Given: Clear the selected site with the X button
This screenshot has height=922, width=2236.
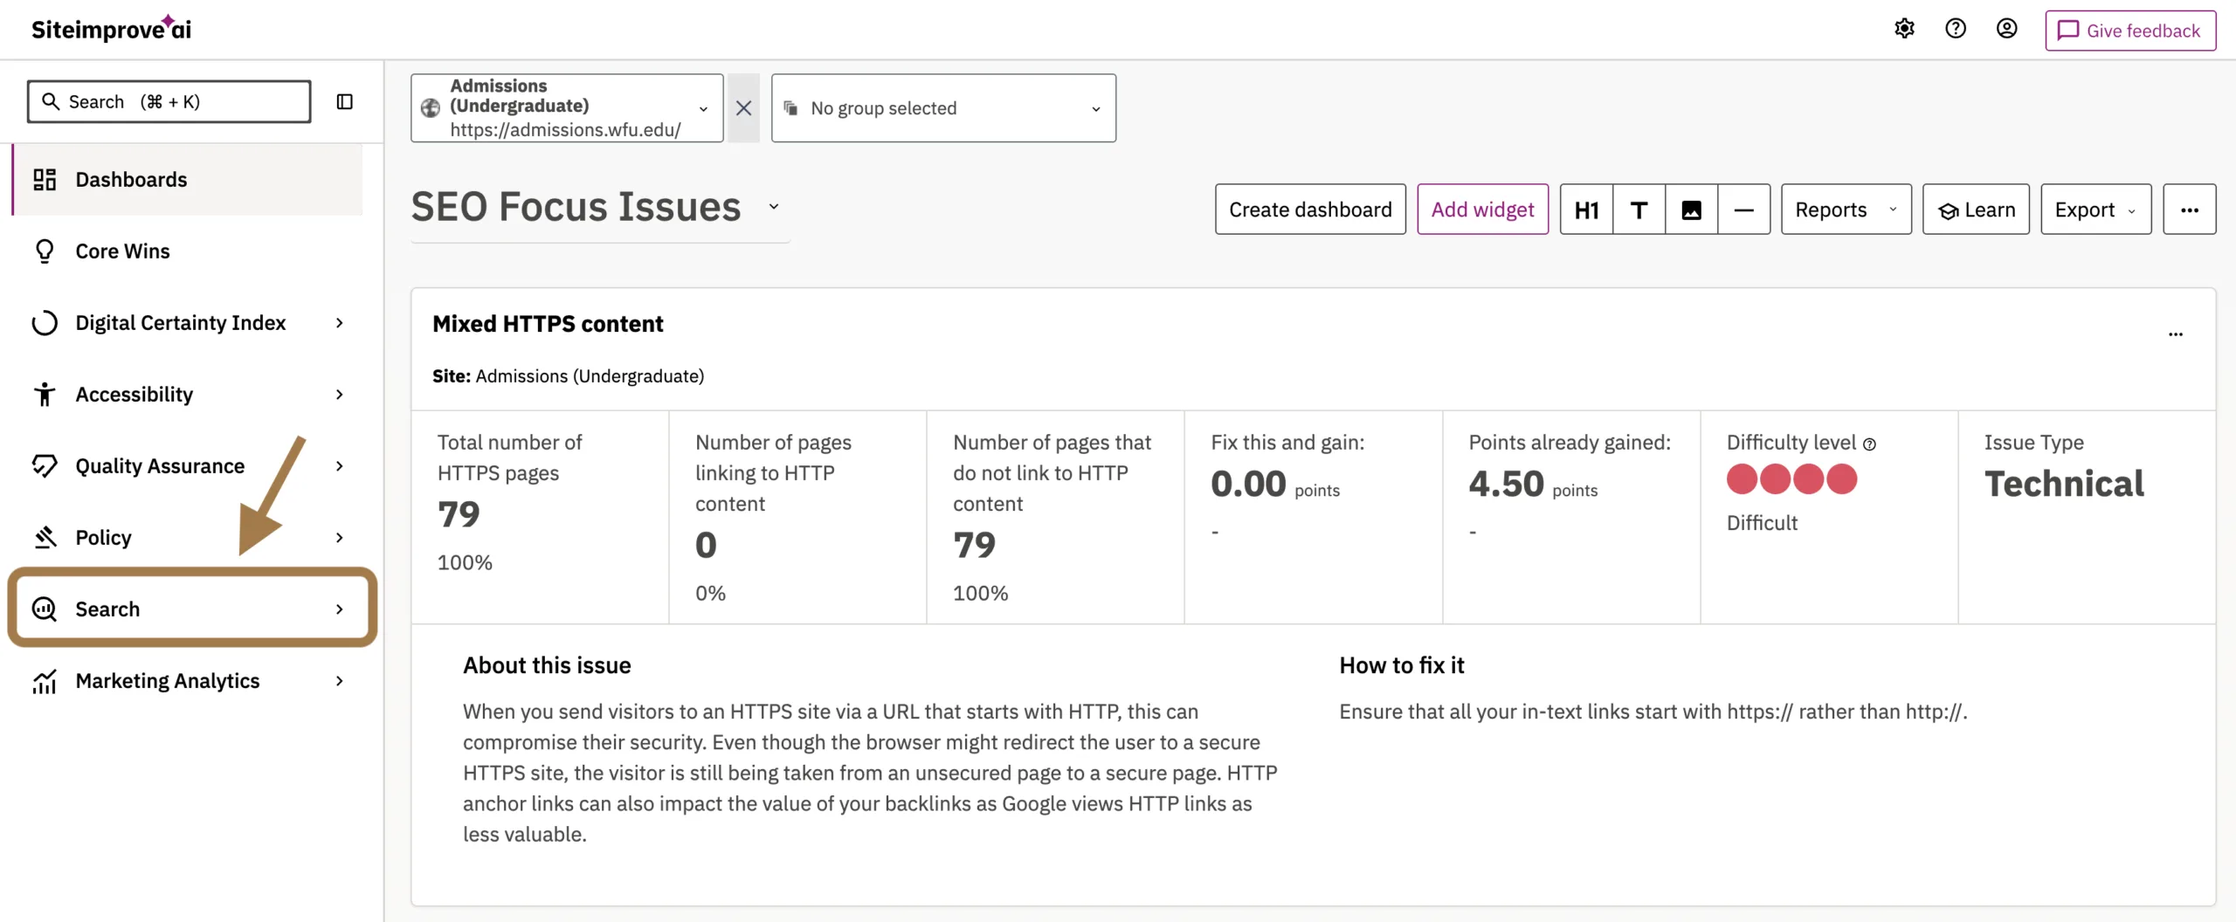Looking at the screenshot, I should (743, 108).
